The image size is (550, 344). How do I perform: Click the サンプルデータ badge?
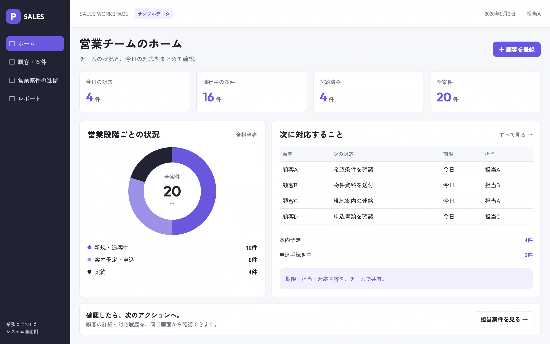154,14
